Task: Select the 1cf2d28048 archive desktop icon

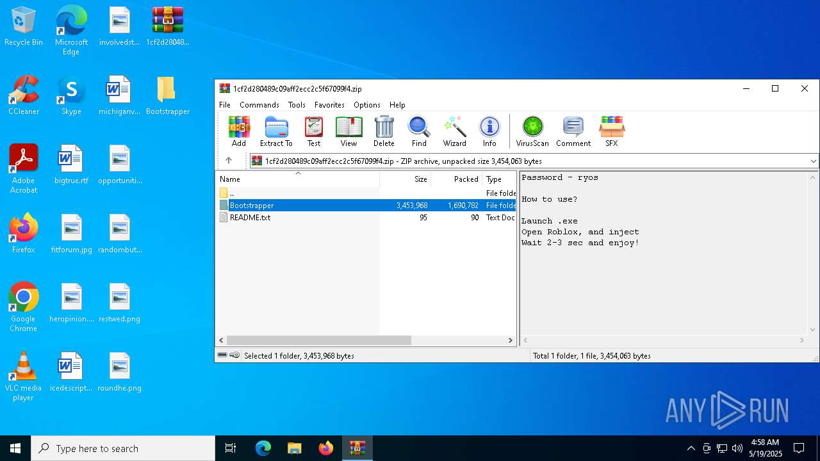Action: [x=167, y=27]
